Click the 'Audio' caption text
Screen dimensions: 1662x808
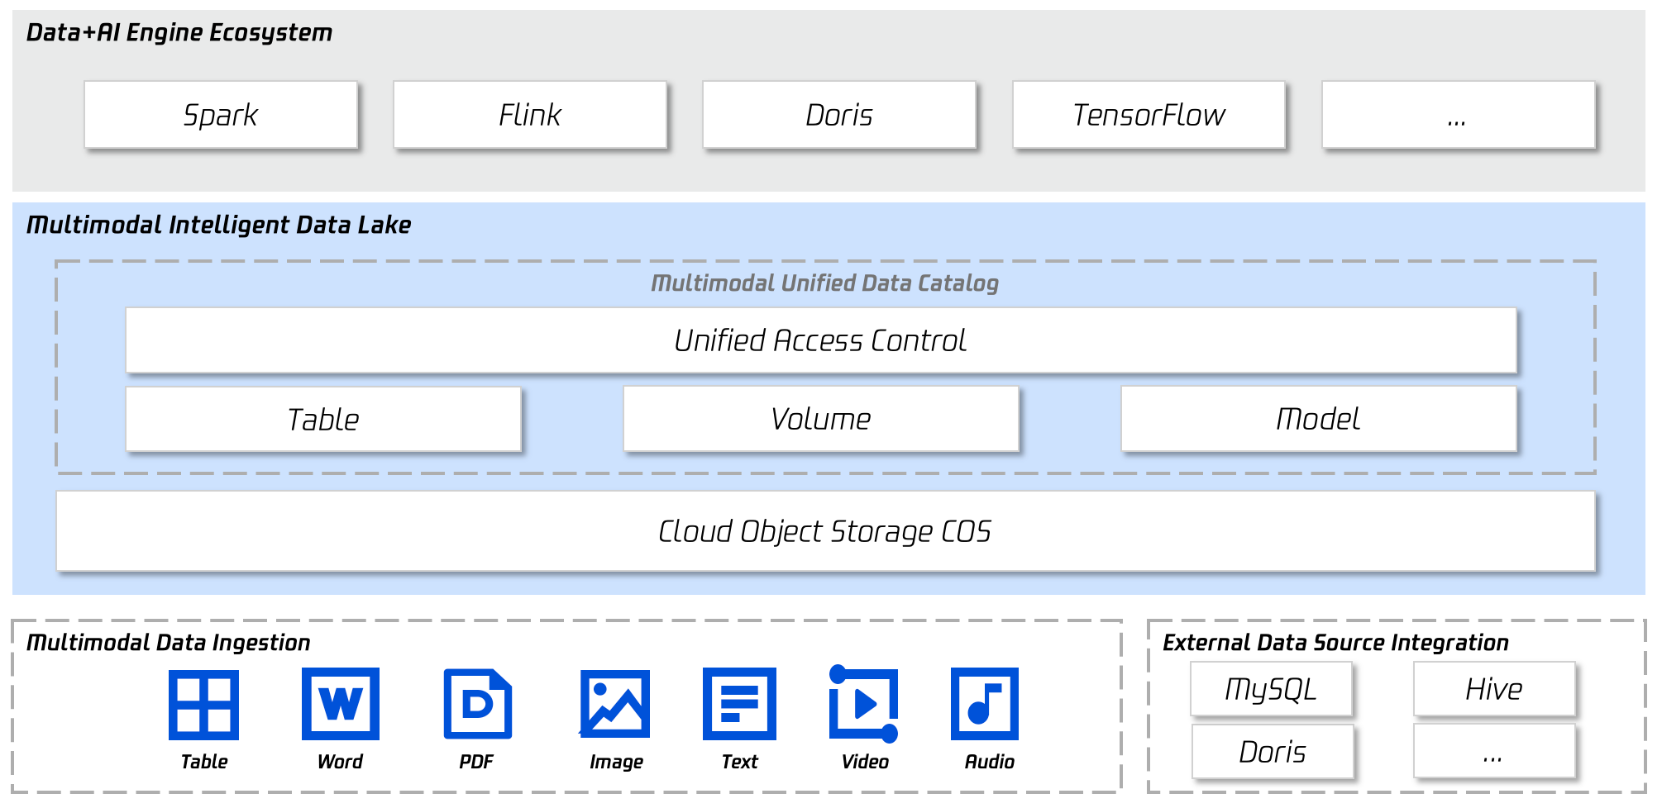point(990,762)
